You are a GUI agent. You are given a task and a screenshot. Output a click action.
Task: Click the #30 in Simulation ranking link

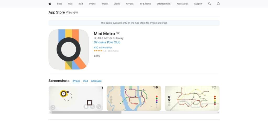tap(103, 48)
